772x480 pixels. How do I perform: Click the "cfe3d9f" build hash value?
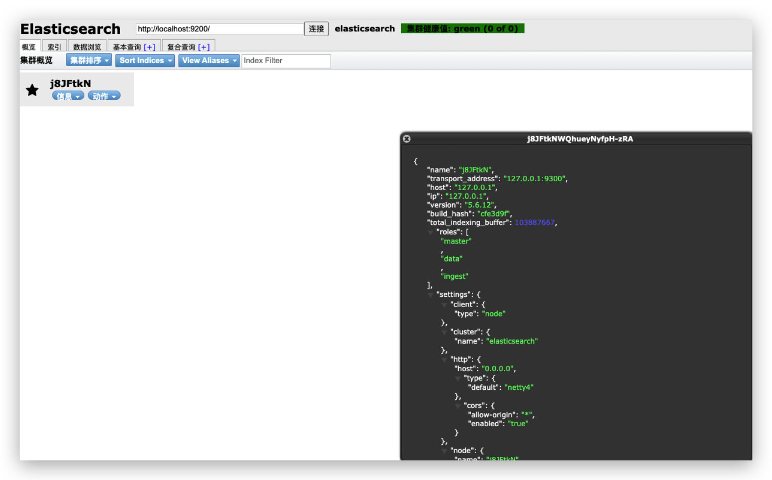(x=493, y=214)
